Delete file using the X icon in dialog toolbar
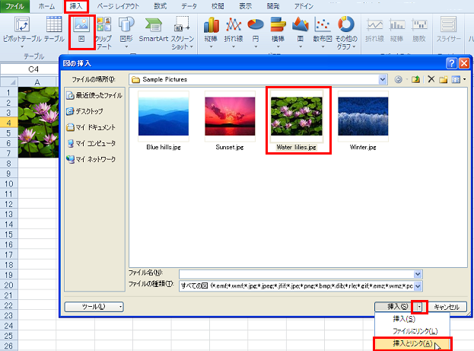 tap(431, 78)
